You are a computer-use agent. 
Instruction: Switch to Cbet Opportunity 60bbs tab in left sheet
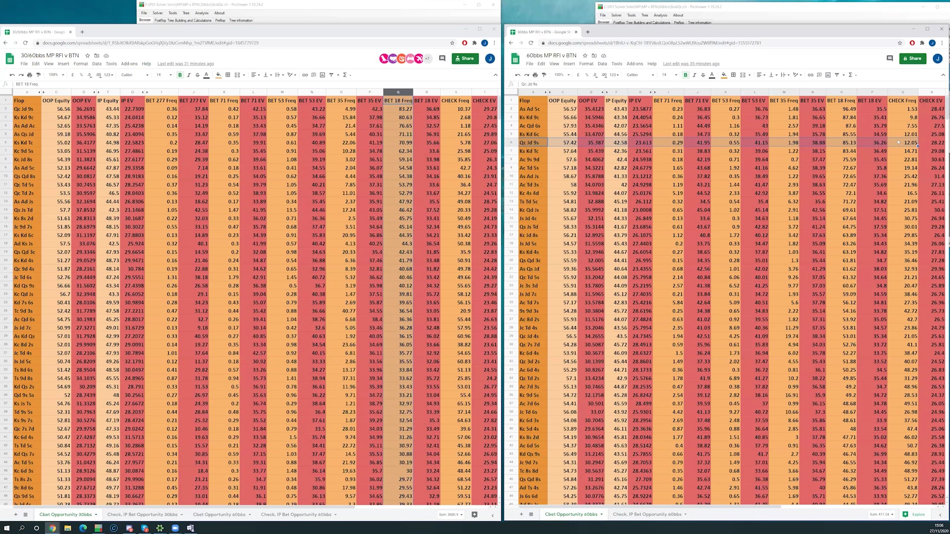[x=219, y=514]
